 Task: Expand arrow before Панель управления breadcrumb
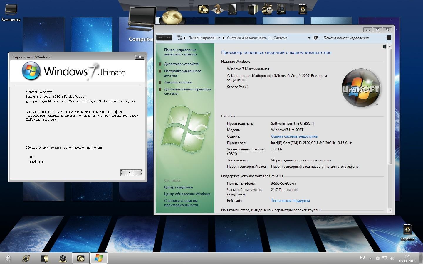click(x=185, y=38)
